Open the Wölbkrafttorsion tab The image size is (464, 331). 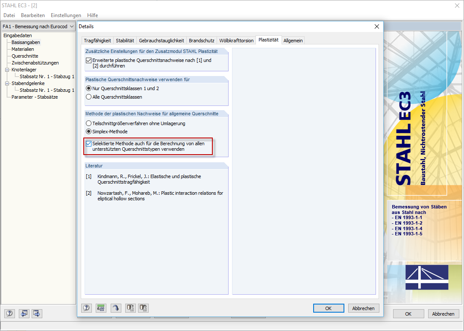237,40
